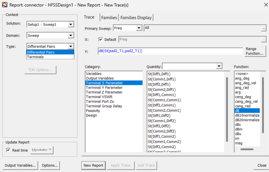Screen dimensions: 269x172
Task: Select St(Comm1,Diff2) quantity
Action: pyautogui.click(x=186, y=121)
